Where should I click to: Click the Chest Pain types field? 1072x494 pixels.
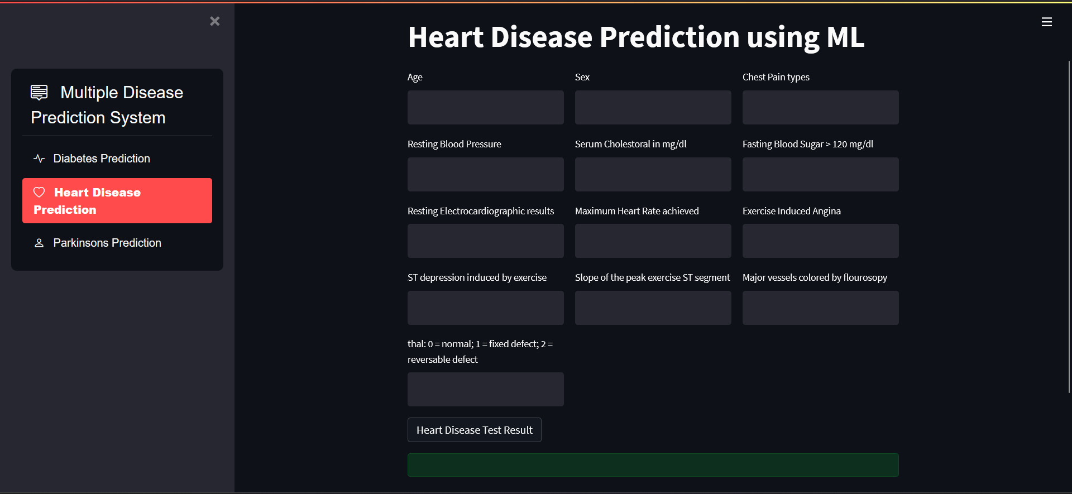[820, 107]
